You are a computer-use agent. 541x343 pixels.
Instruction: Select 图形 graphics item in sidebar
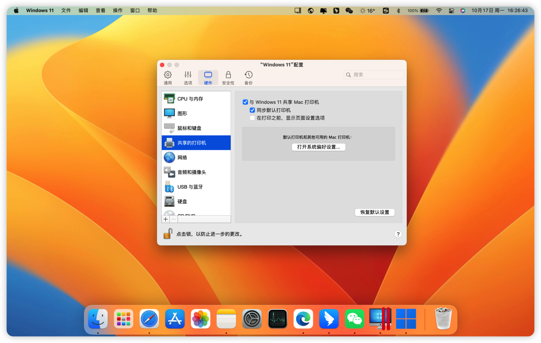click(196, 113)
